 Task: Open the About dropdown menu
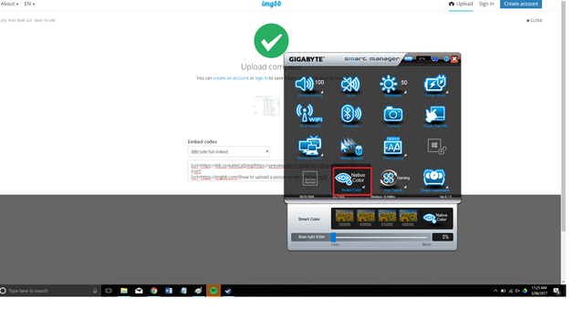click(x=9, y=4)
